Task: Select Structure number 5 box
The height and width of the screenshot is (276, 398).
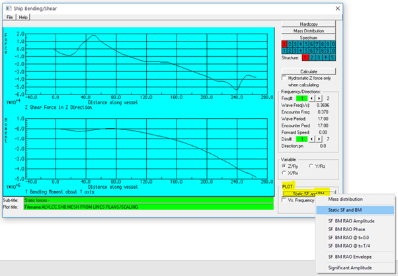Action: (x=332, y=58)
